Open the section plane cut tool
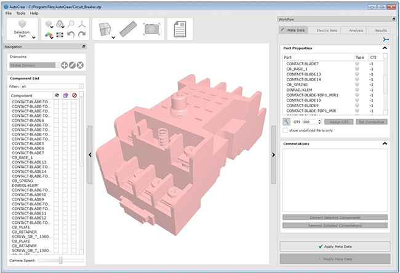Viewport: 400px width, 273px height. [x=106, y=29]
